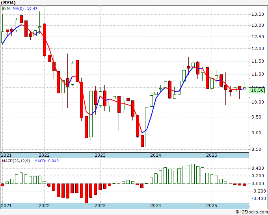Screen dimensions: 268x215
Task: Click the (BYM) chart title
Action: coord(8,3)
